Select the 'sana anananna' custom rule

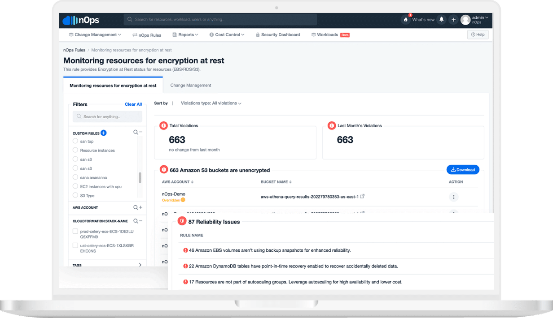tap(75, 177)
